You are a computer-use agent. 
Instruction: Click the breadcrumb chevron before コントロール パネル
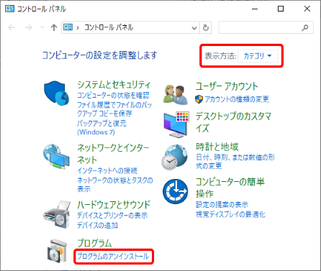click(x=78, y=28)
